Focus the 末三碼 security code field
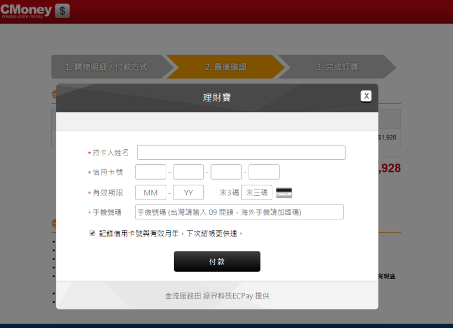Screen dimensions: 453x328 (257, 192)
